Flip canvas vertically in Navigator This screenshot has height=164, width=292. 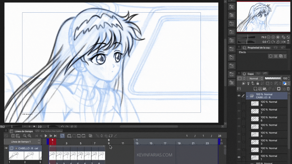click(x=288, y=42)
